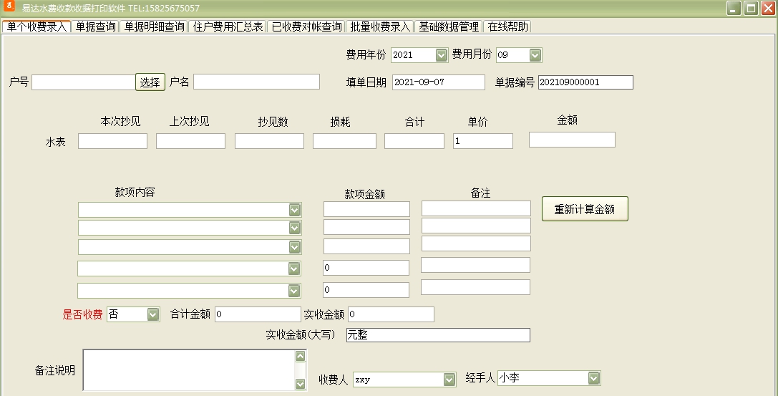778x396 pixels.
Task: Click the 损耗 field
Action: (344, 141)
